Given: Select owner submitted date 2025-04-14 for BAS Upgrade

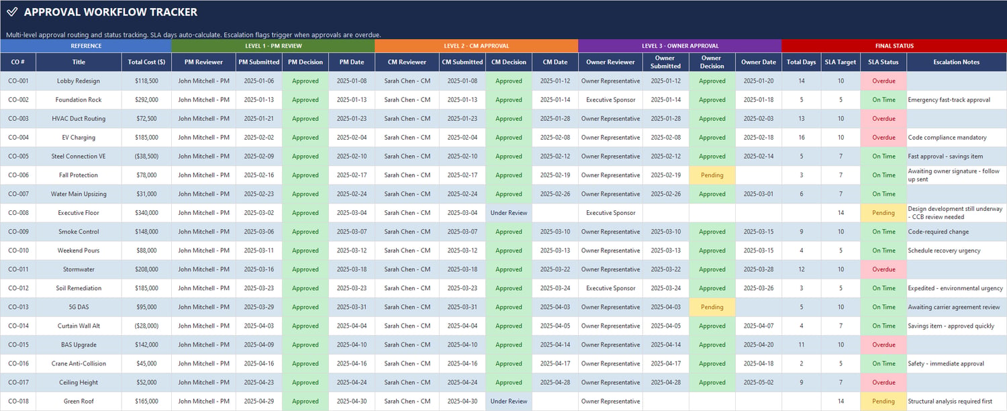Looking at the screenshot, I should coord(666,344).
